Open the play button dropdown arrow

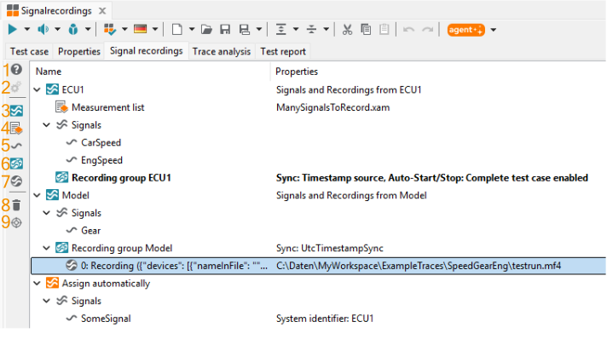tap(26, 30)
